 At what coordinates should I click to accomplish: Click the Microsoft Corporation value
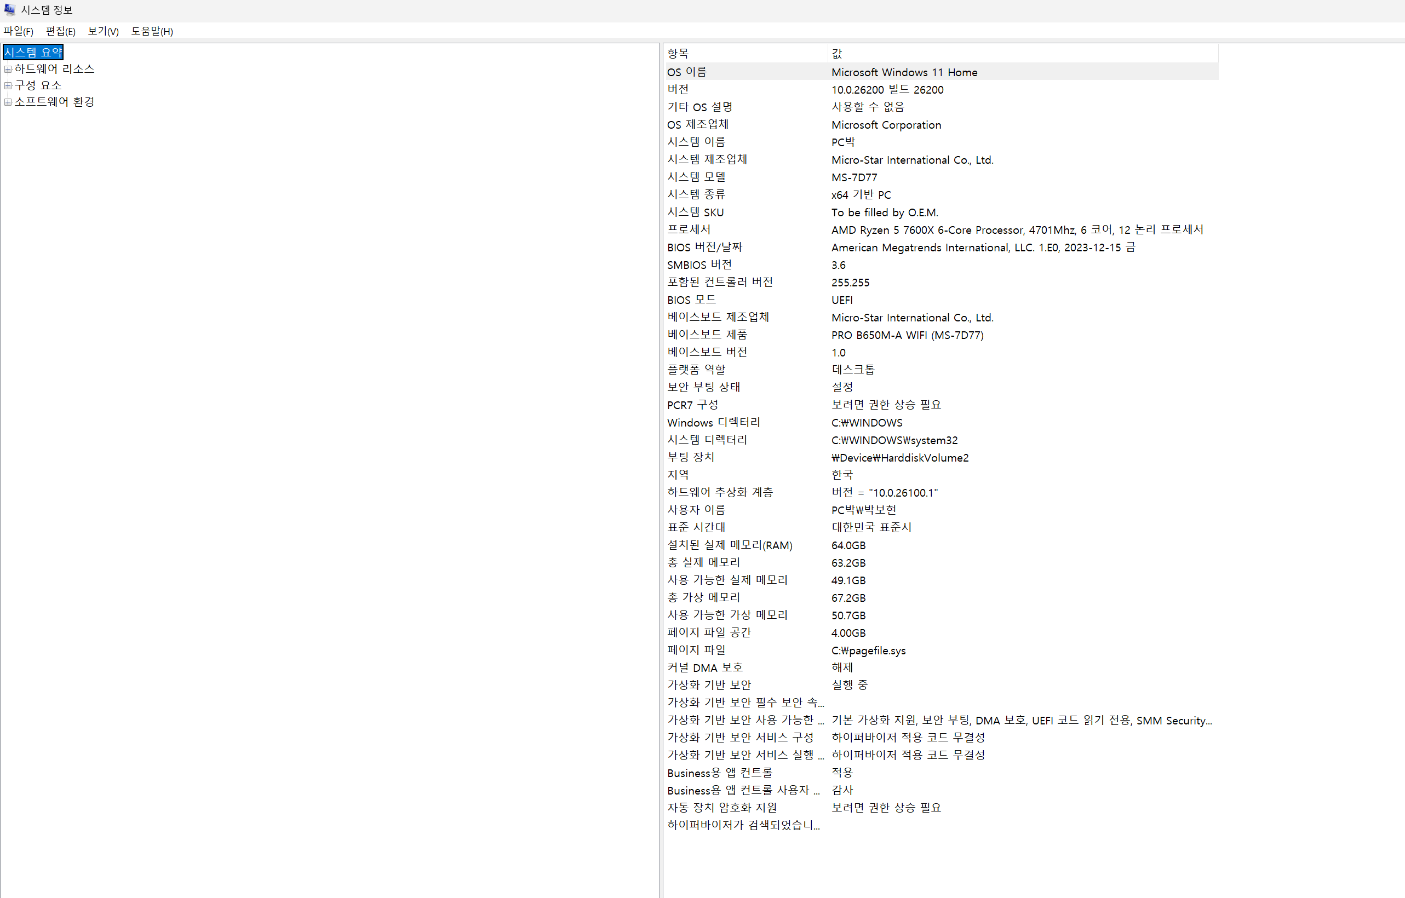pos(886,124)
